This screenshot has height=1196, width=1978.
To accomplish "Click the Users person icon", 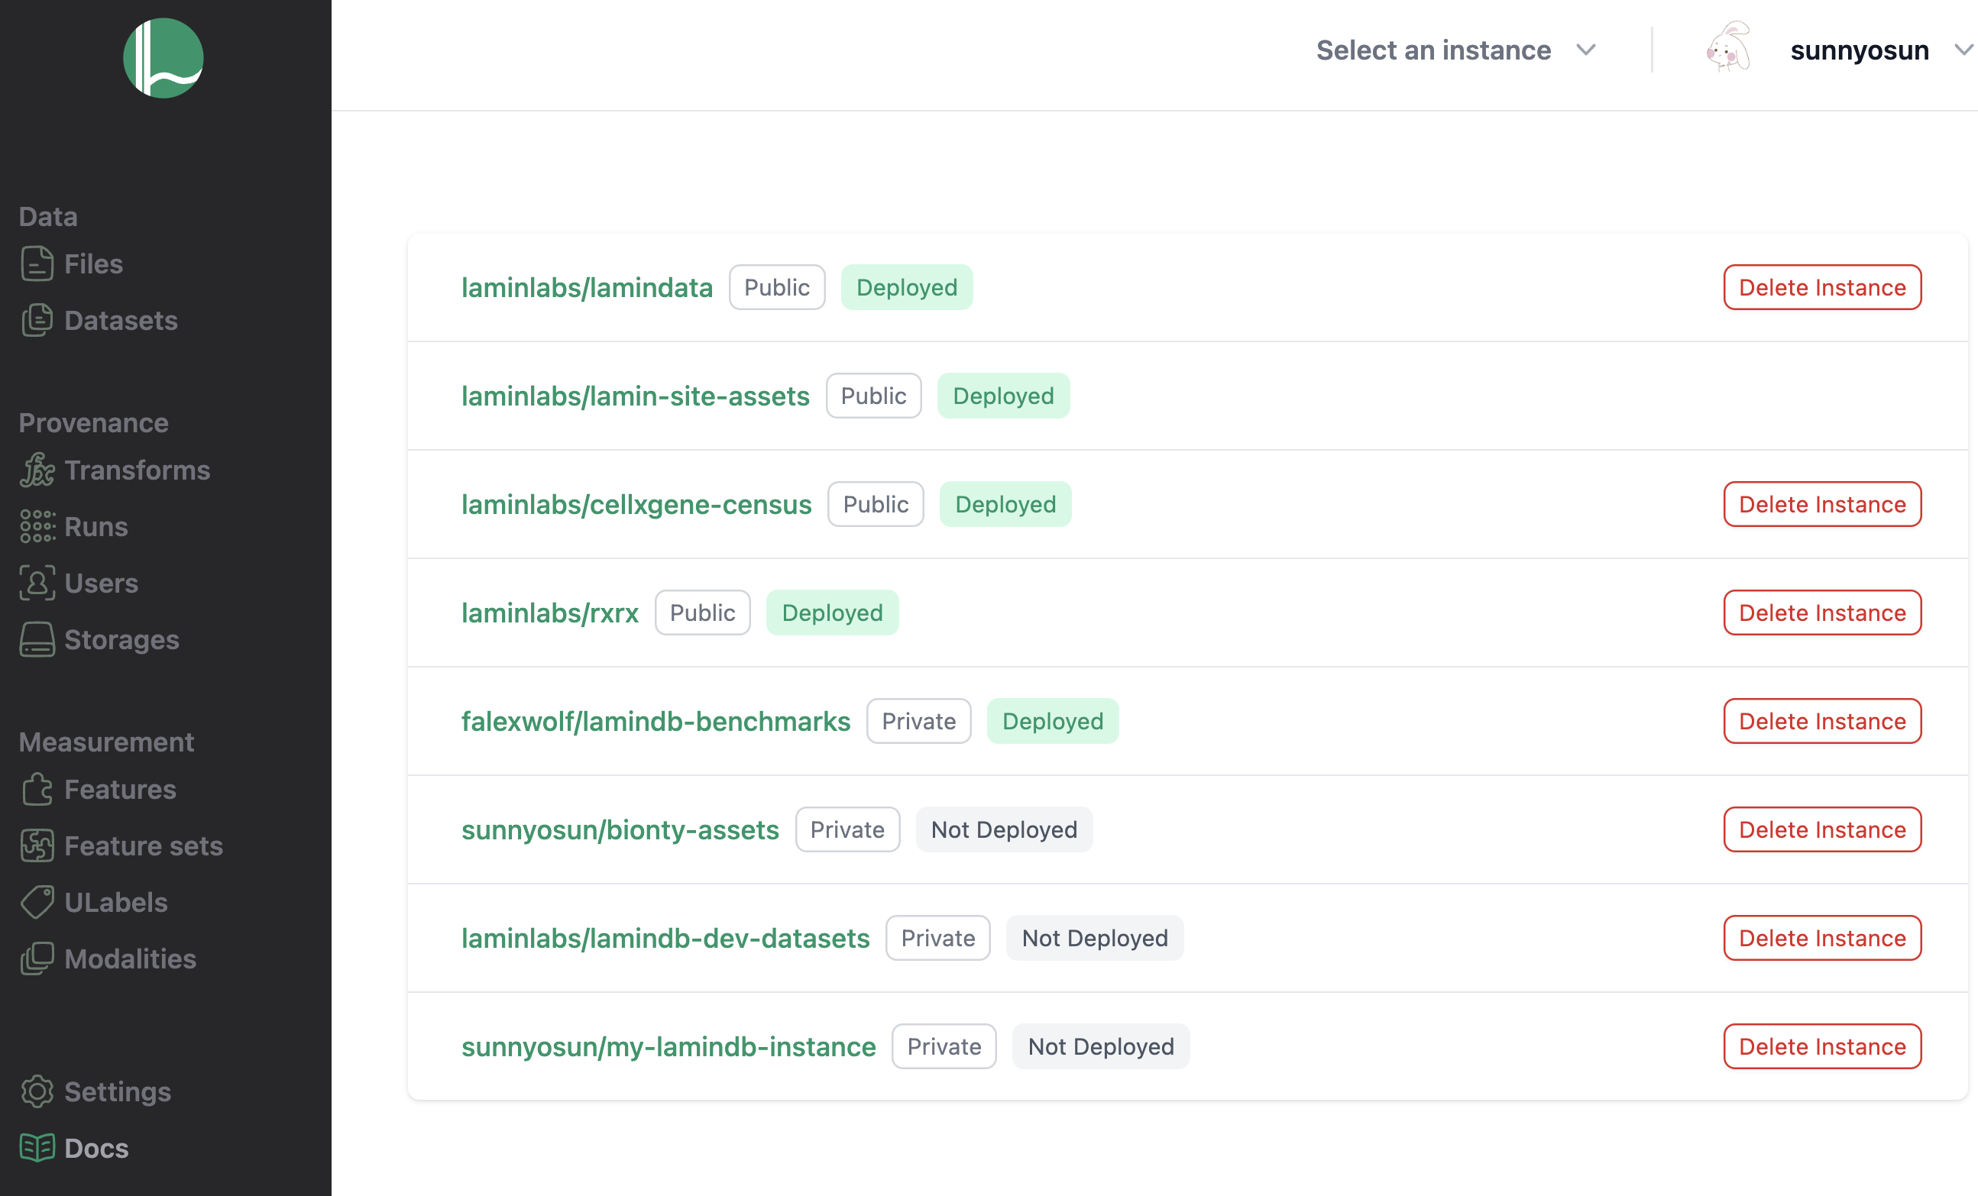I will tap(37, 583).
